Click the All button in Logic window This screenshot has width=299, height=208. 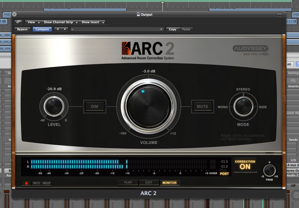click(289, 64)
